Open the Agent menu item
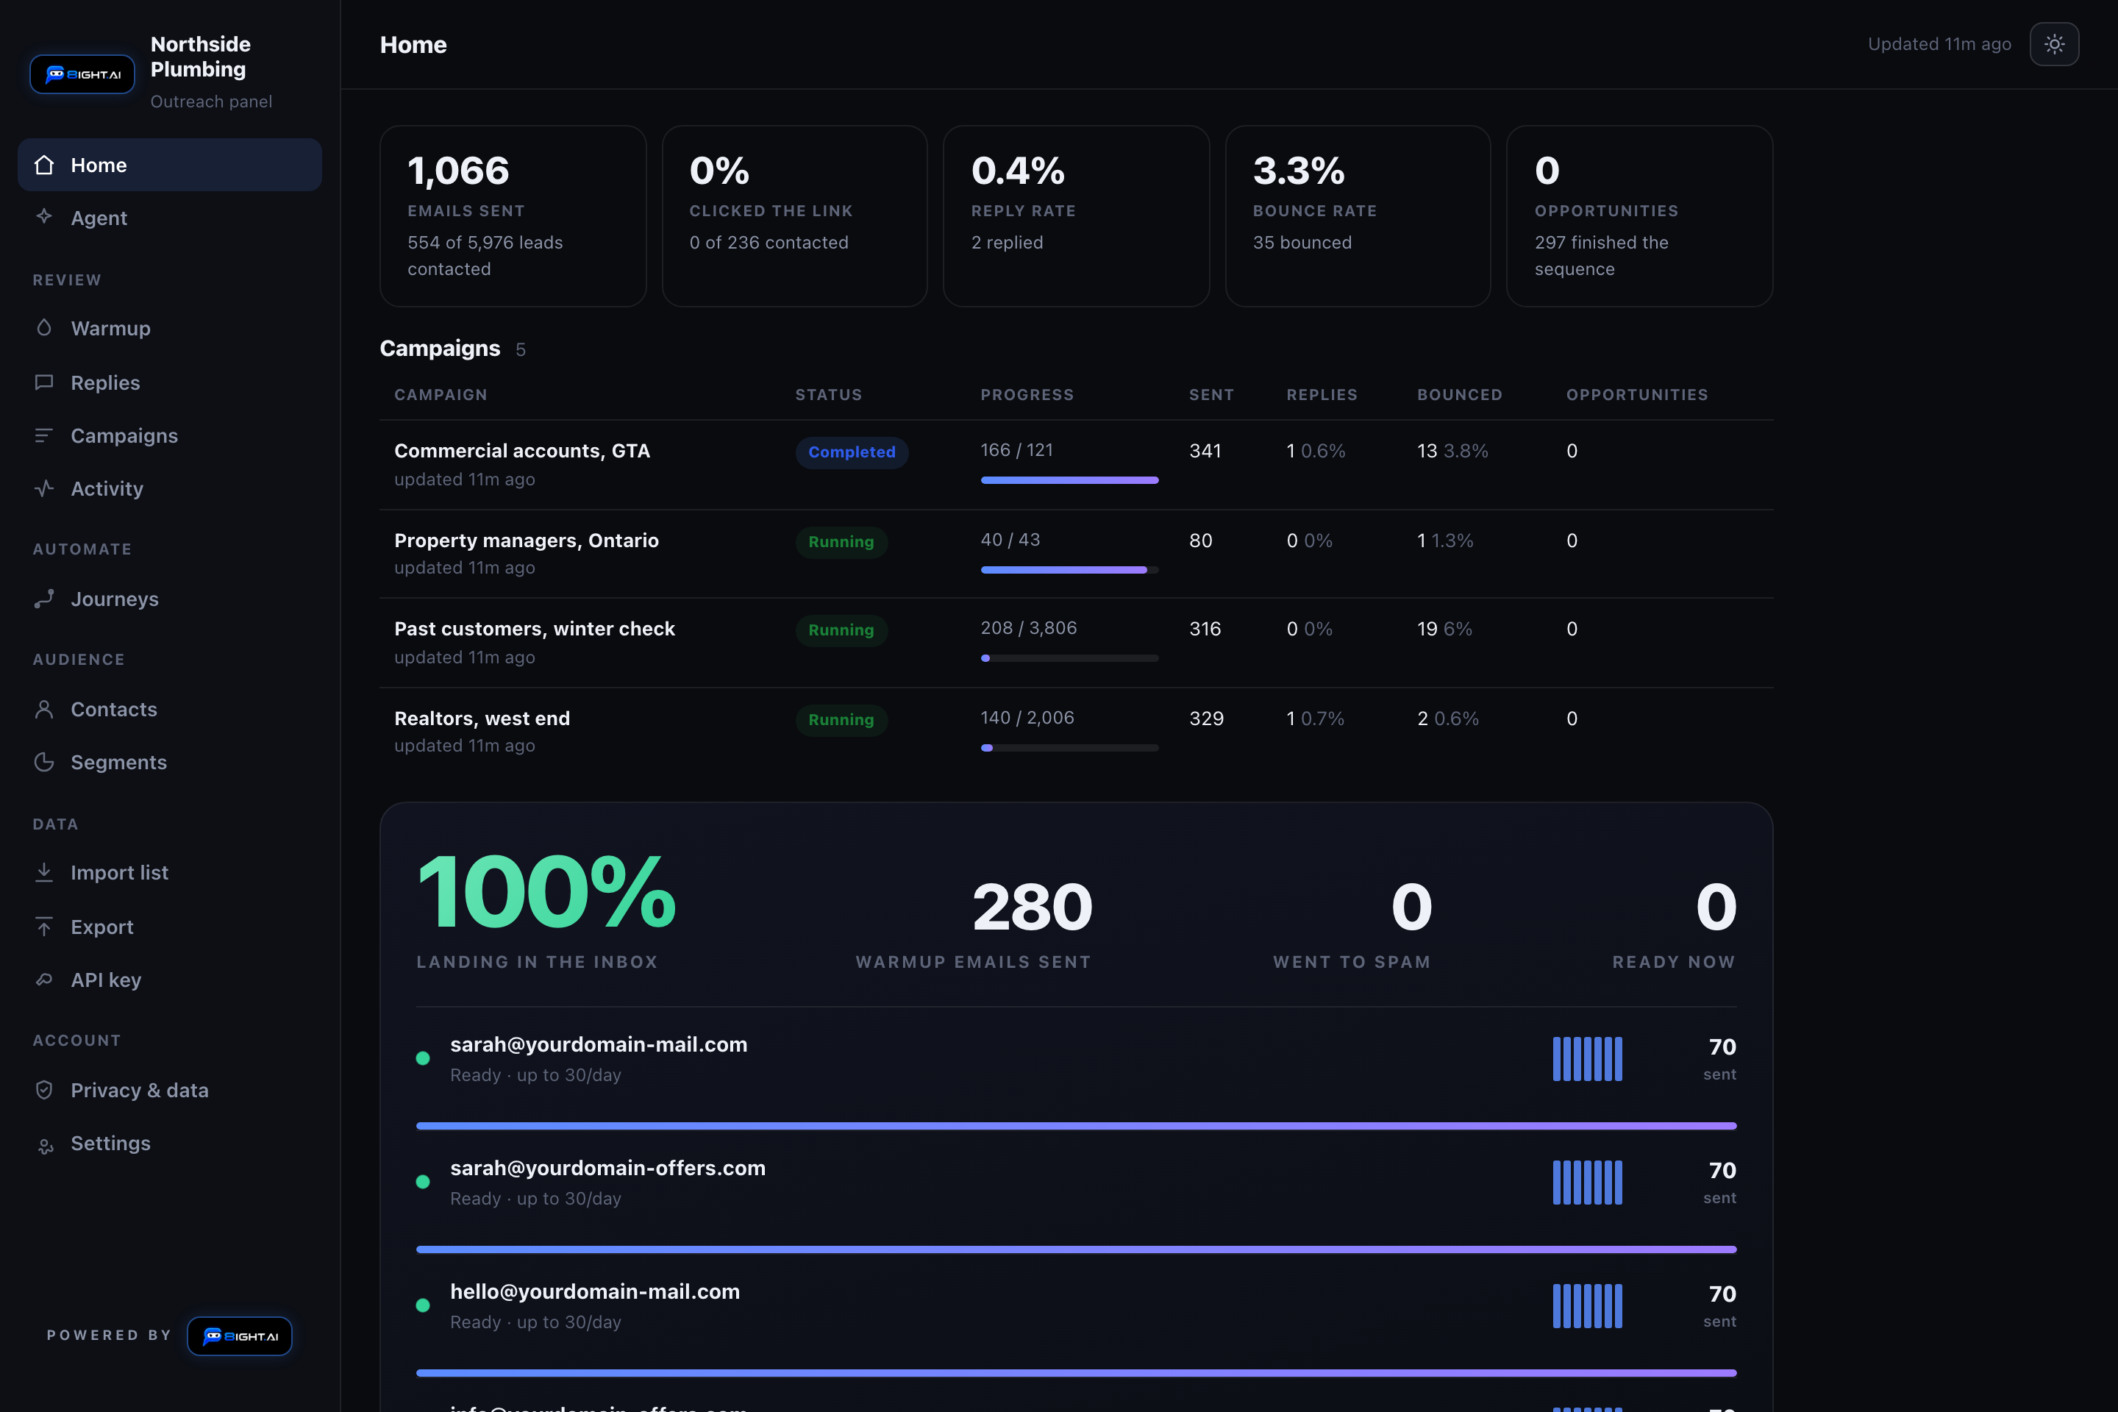Image resolution: width=2118 pixels, height=1412 pixels. pyautogui.click(x=169, y=218)
